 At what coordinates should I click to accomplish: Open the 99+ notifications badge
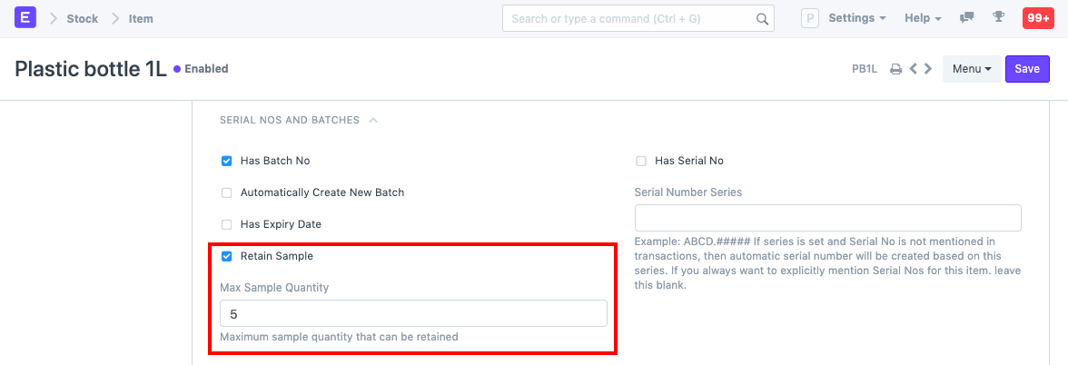point(1037,18)
